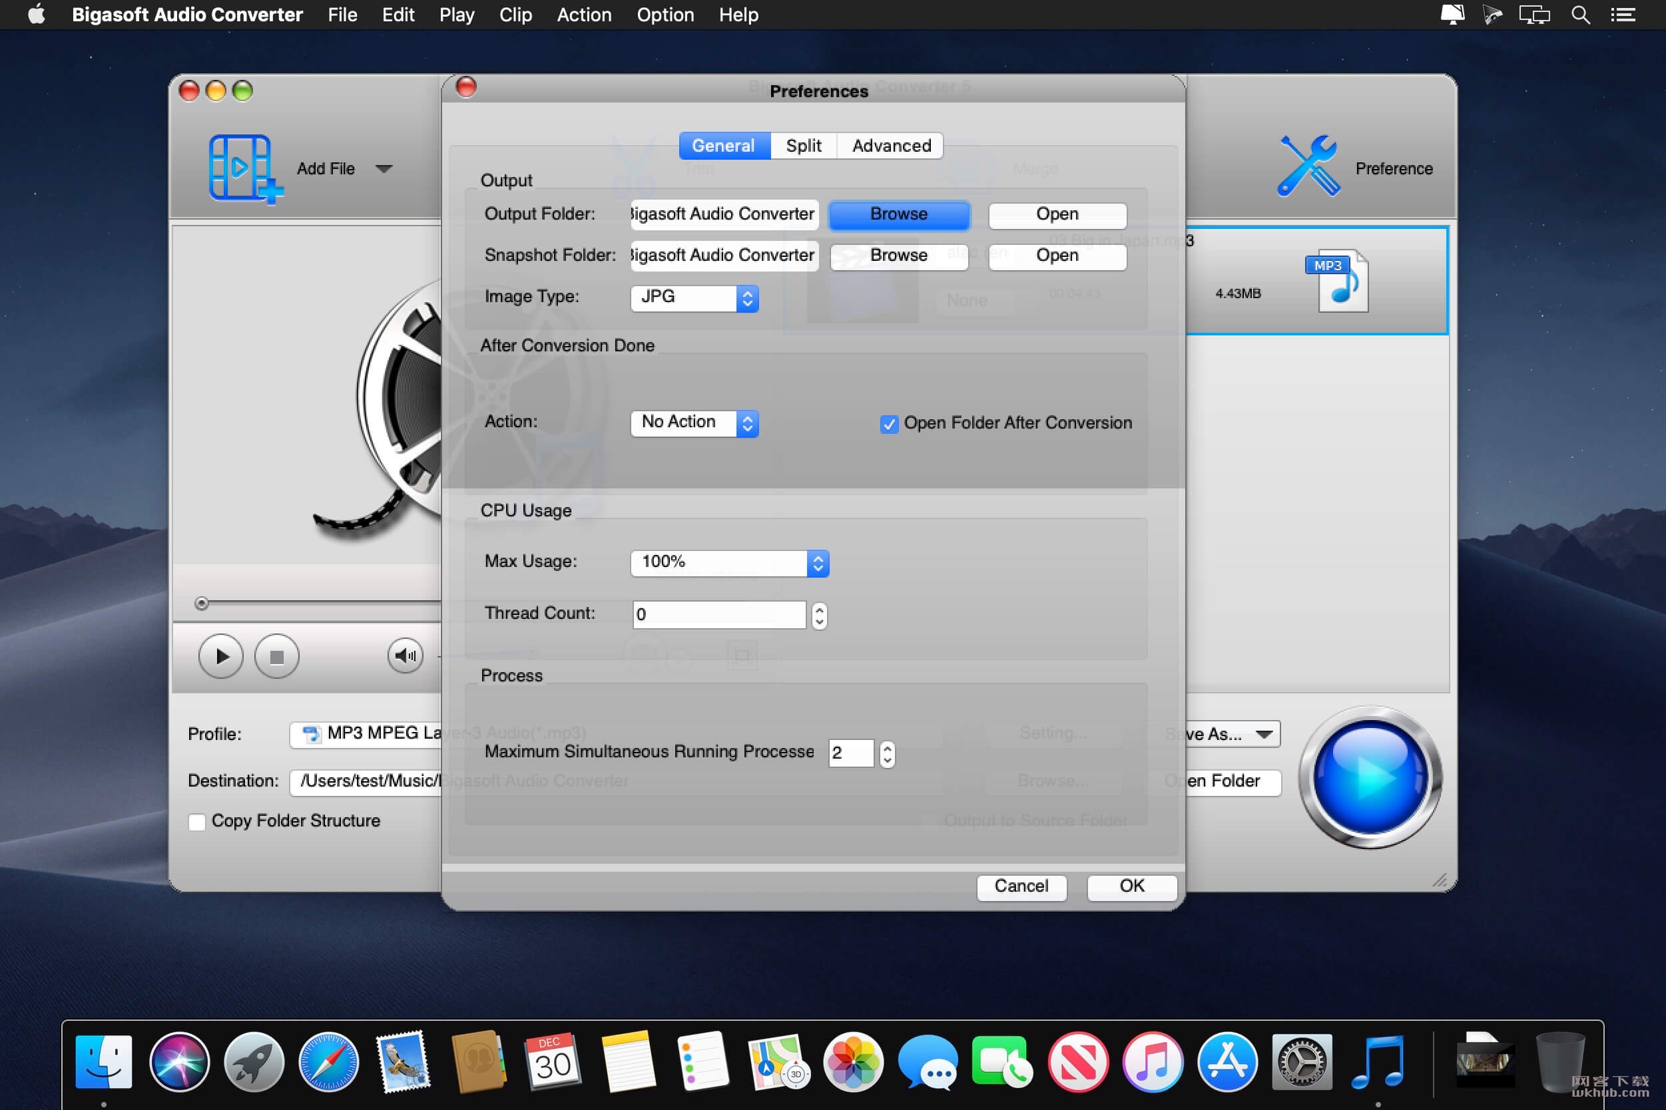Open the Max Usage 100% dropdown
The width and height of the screenshot is (1666, 1110).
click(x=730, y=563)
